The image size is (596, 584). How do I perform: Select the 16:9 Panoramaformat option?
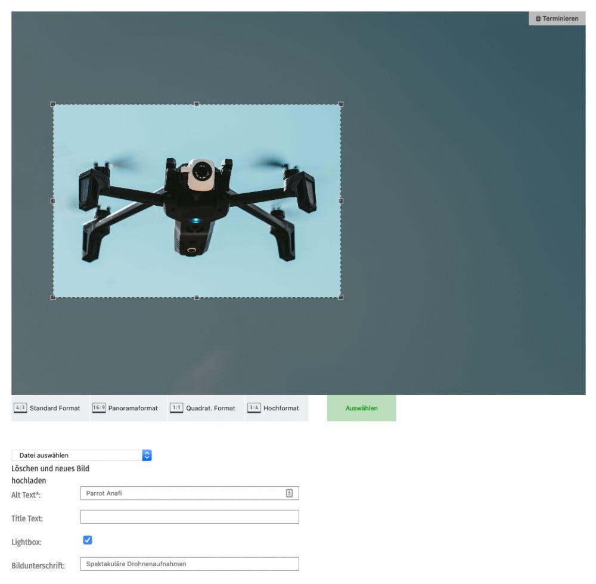click(x=128, y=408)
